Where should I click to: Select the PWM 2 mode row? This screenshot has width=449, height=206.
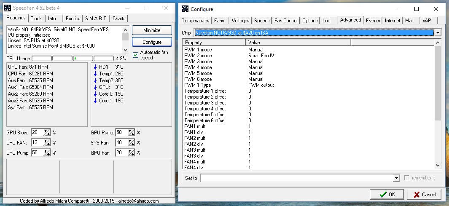coord(309,56)
